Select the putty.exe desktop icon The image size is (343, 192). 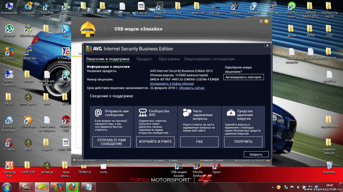click(273, 9)
